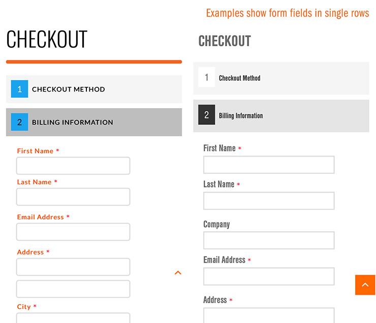Open the Checkout Method step on right
The width and height of the screenshot is (376, 323).
click(x=281, y=78)
